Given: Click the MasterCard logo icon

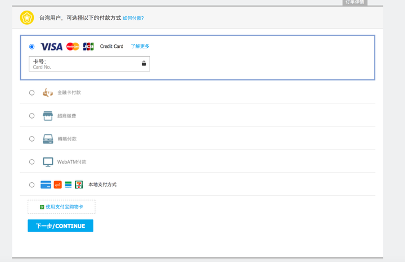Looking at the screenshot, I should click(73, 47).
